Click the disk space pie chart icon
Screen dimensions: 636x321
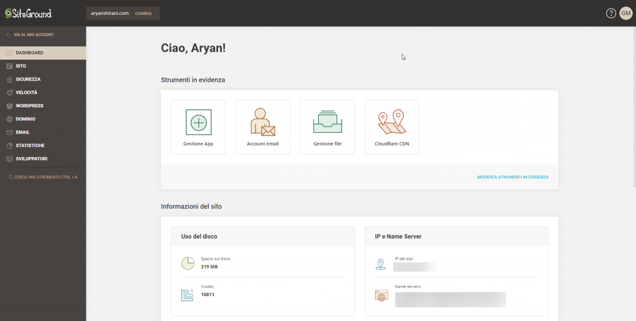tap(188, 263)
